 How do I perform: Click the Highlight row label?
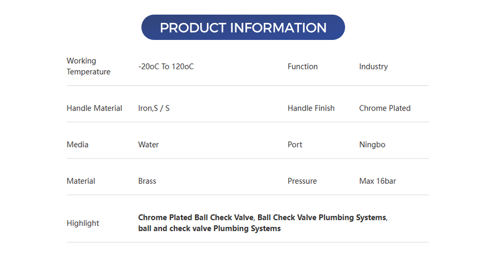[83, 223]
